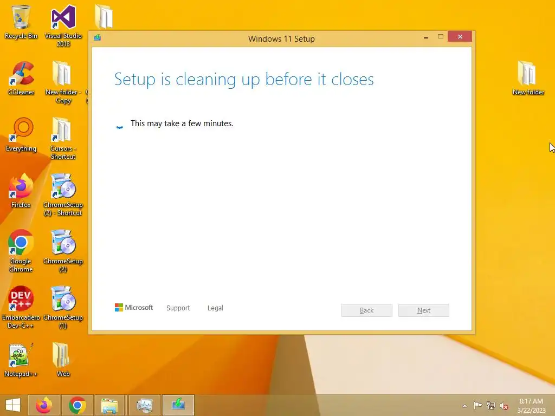This screenshot has width=555, height=416.
Task: Click the Microsoft logo in setup
Action: pos(134,308)
